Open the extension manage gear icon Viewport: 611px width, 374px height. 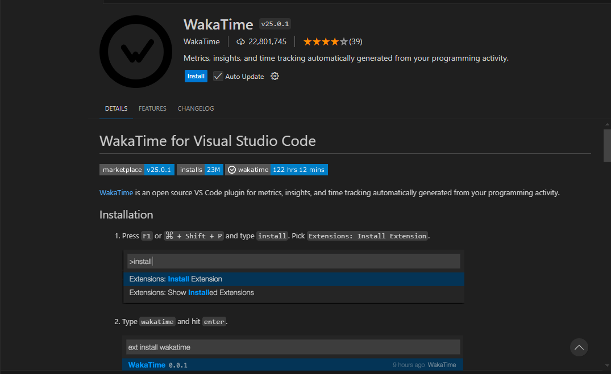[x=275, y=76]
